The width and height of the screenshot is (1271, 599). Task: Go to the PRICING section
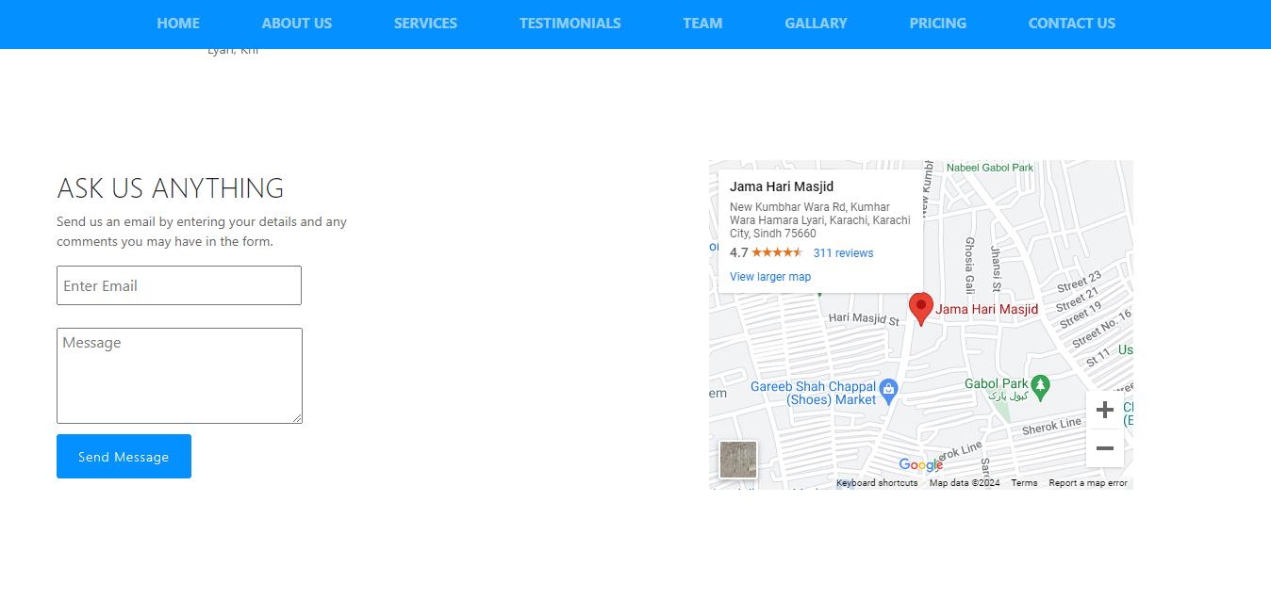pos(937,24)
